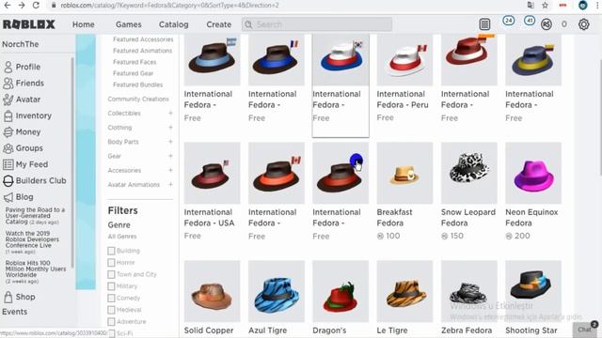Go forward with browser forward arrow
This screenshot has height=338, width=602.
coord(22,6)
